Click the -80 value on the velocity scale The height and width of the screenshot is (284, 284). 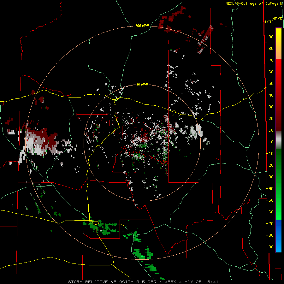click(x=270, y=235)
